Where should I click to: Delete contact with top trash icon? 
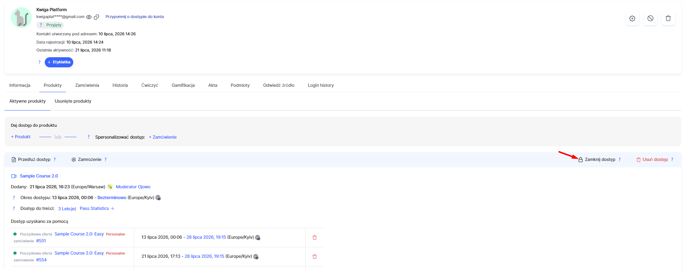[668, 18]
